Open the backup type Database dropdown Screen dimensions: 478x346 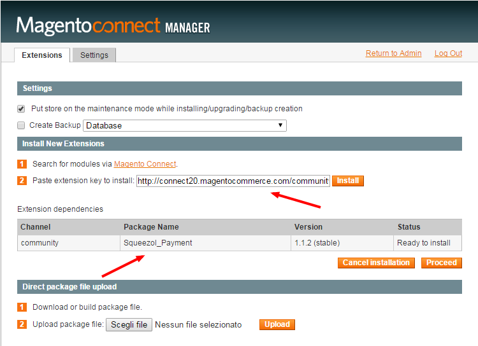185,125
